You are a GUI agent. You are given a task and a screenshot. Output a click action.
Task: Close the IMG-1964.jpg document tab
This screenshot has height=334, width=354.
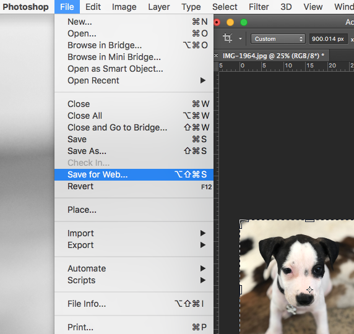click(x=216, y=55)
